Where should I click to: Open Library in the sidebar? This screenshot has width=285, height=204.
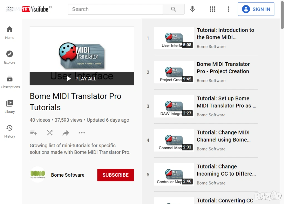pyautogui.click(x=9, y=106)
